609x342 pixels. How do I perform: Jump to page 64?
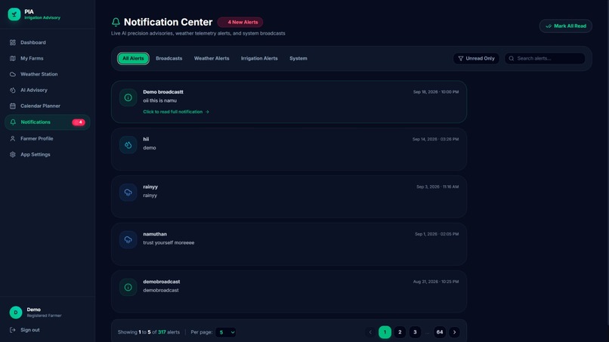pos(440,332)
